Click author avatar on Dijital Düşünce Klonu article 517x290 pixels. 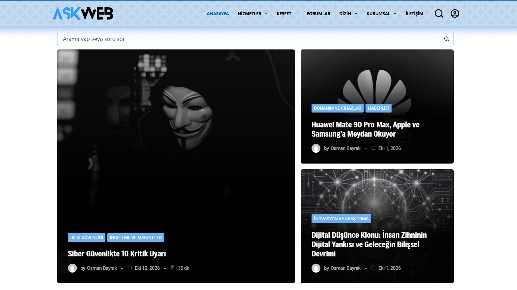coord(316,268)
